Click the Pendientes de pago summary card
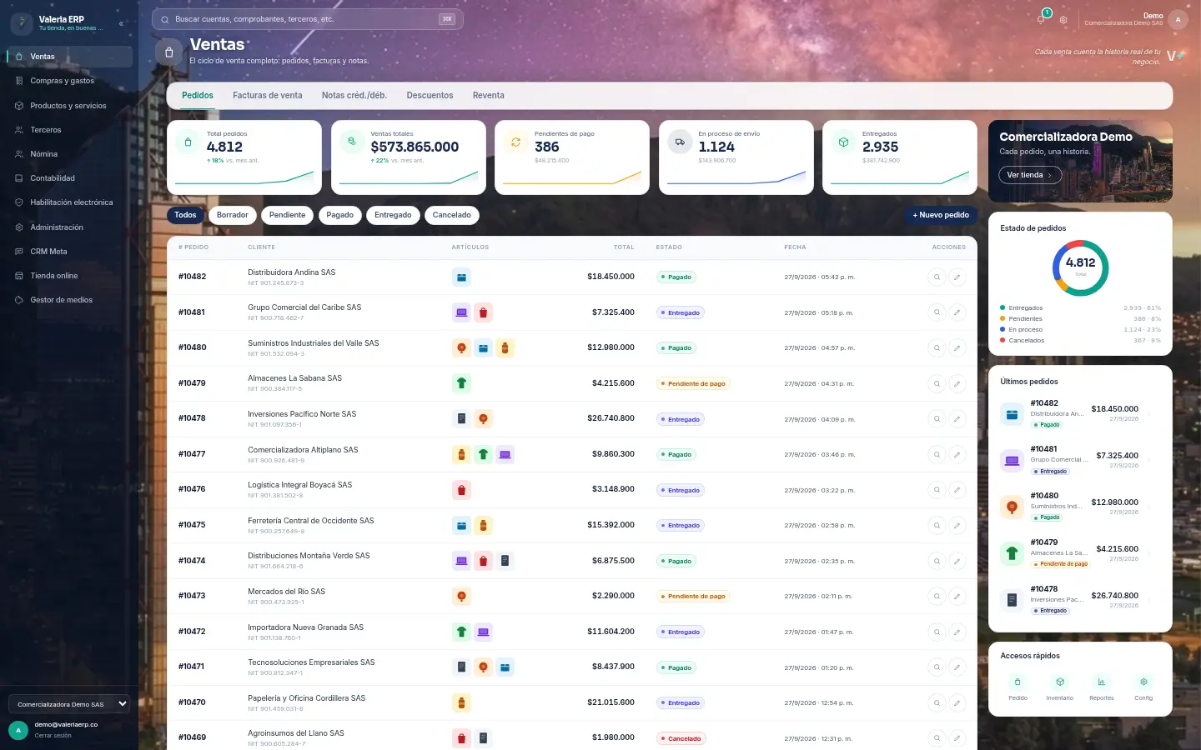The height and width of the screenshot is (750, 1201). [572, 157]
